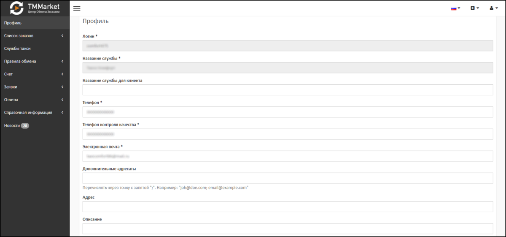
Task: Click the Название службы для клиента field
Action: pyautogui.click(x=288, y=90)
